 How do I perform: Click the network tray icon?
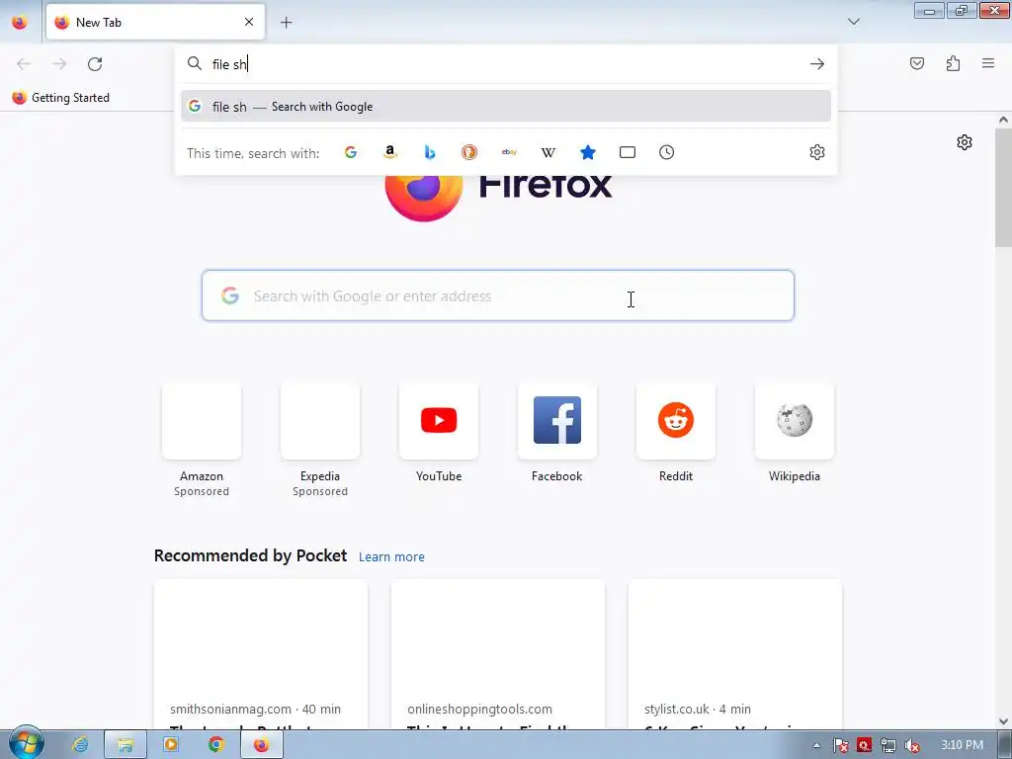click(x=888, y=745)
